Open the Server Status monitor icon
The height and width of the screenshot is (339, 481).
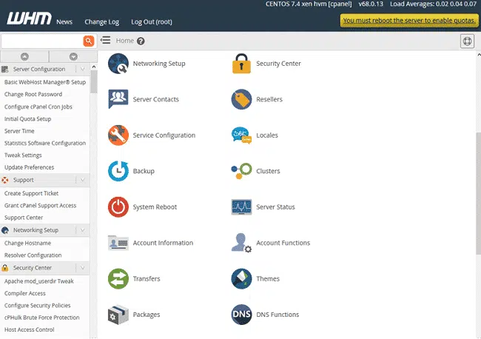(x=241, y=207)
